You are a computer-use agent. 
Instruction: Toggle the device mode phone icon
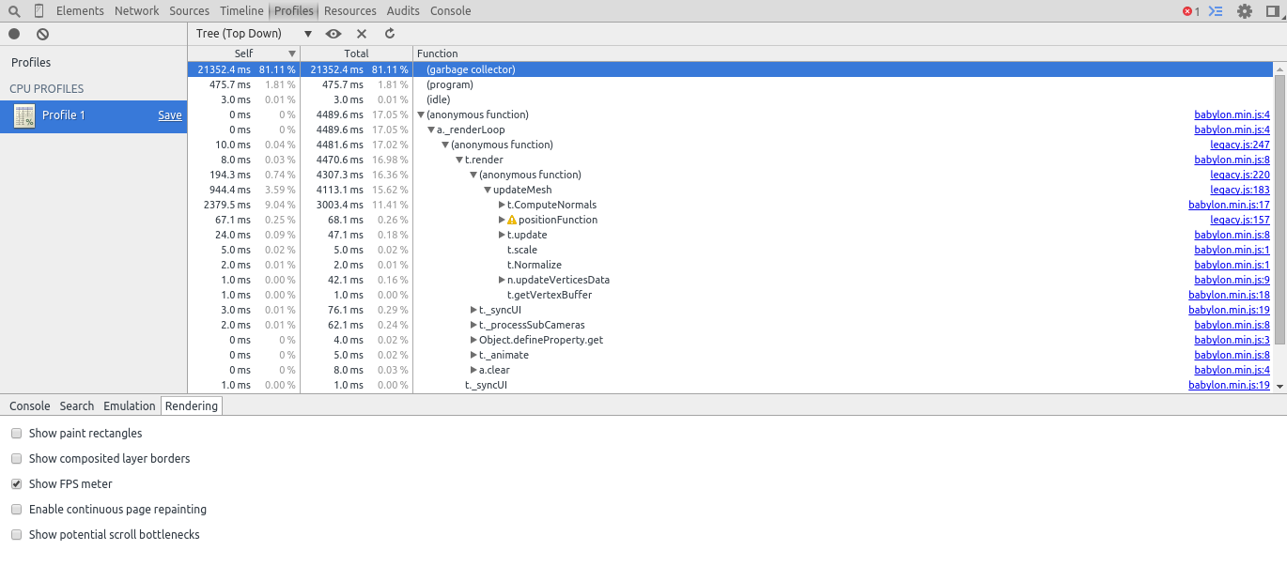pos(39,11)
